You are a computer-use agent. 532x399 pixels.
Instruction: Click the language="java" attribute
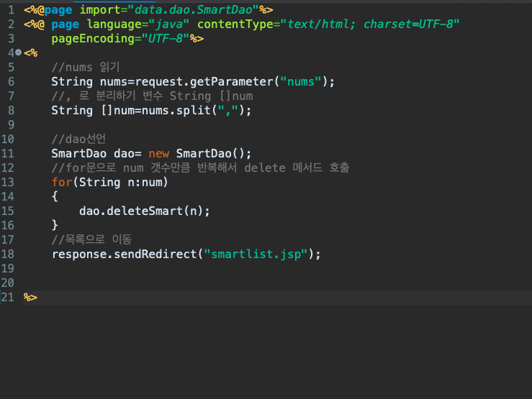[x=137, y=24]
